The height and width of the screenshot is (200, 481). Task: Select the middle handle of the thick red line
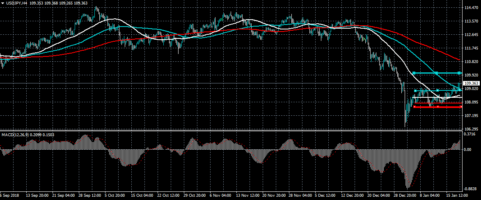(437, 107)
